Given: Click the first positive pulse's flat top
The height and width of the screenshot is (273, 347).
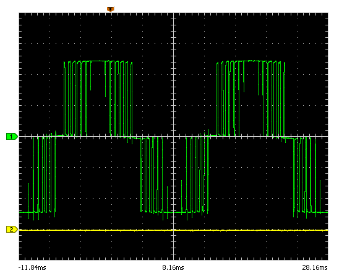Looking at the screenshot, I should pos(97,61).
